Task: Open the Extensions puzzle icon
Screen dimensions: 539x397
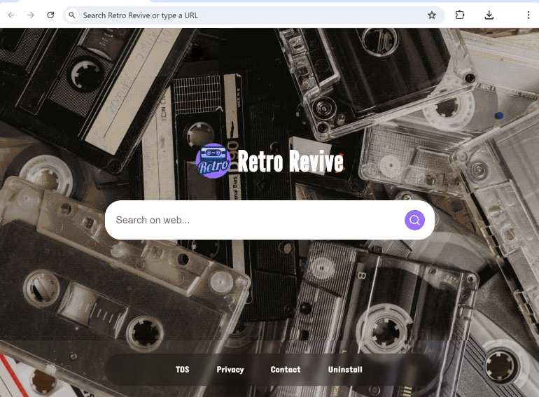Action: click(460, 15)
